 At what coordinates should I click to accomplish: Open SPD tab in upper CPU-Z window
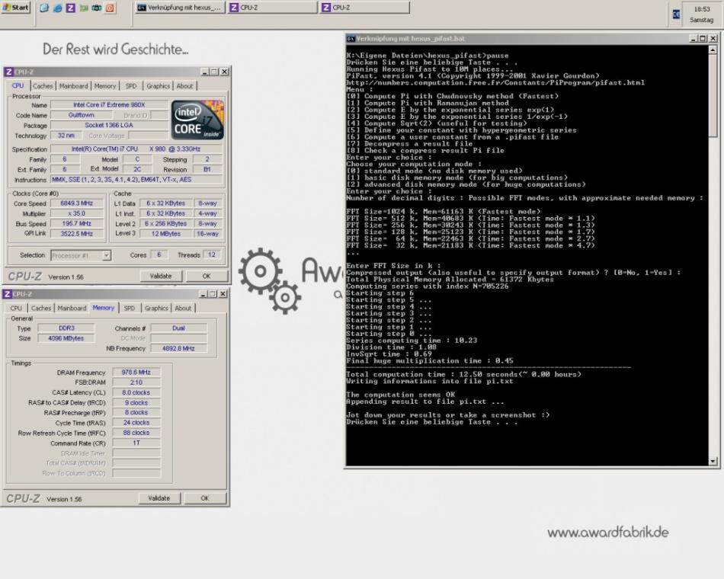[x=131, y=86]
